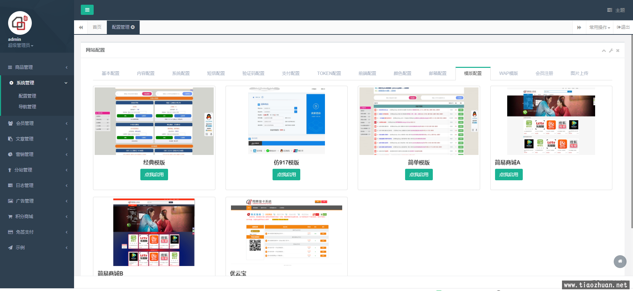
Task: Expand 商品管理 with its chevron
Action: click(x=67, y=68)
